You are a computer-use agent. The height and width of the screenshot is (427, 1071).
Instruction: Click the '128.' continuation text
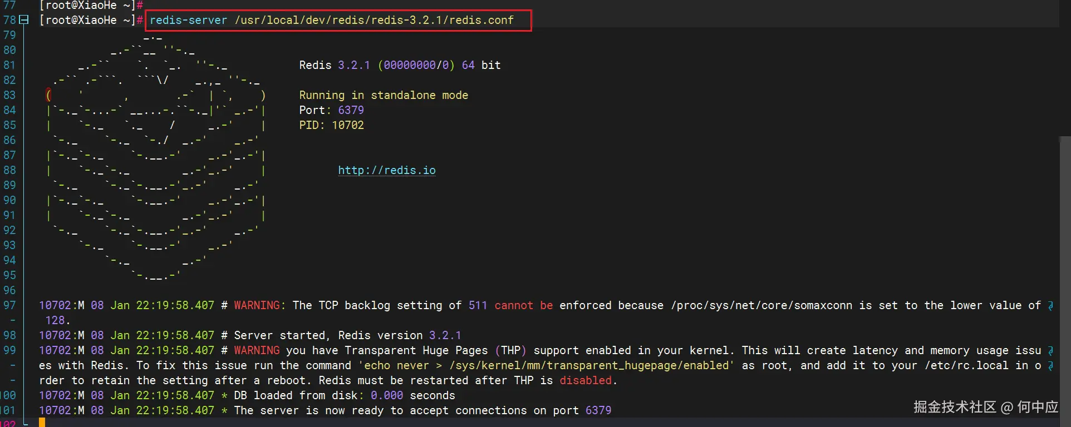pos(58,320)
